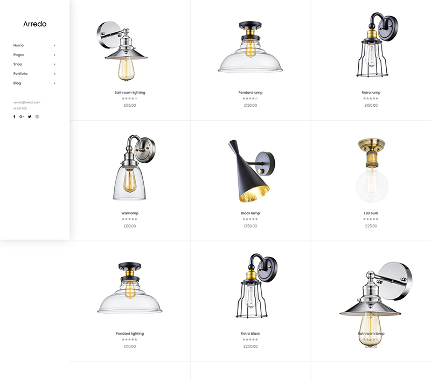Open the Pendant lamp product title
Viewport: 431px width, 381px height.
251,93
